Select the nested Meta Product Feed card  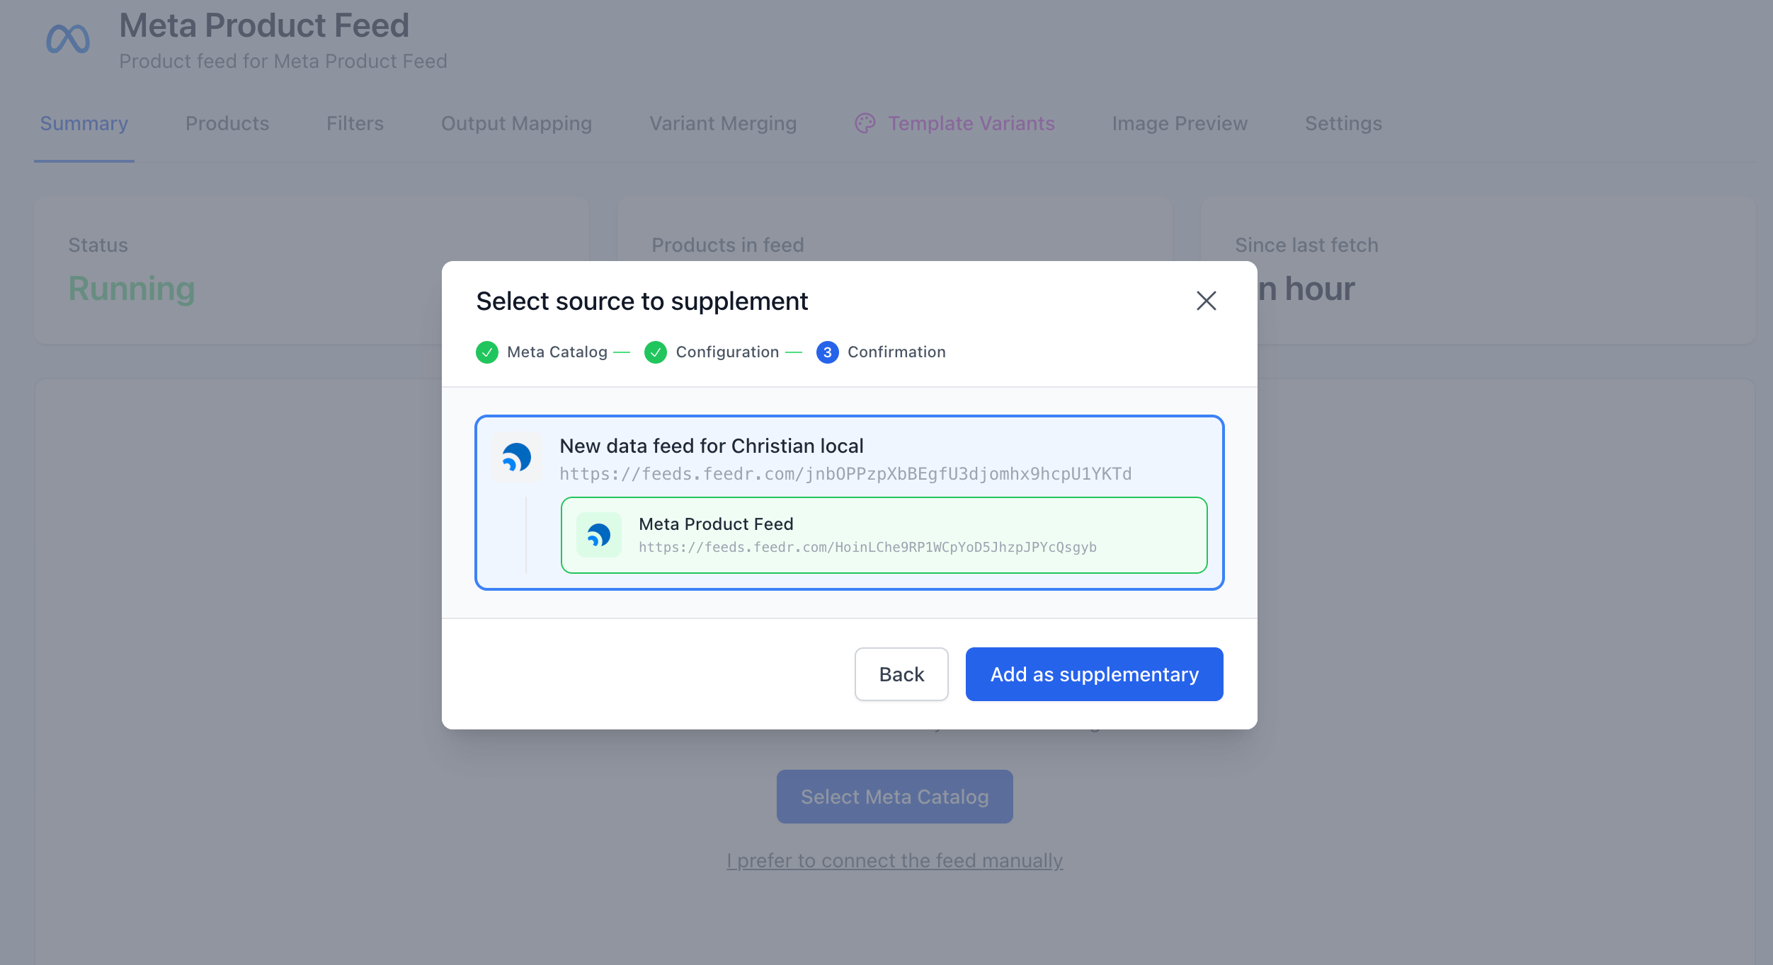[x=884, y=535]
